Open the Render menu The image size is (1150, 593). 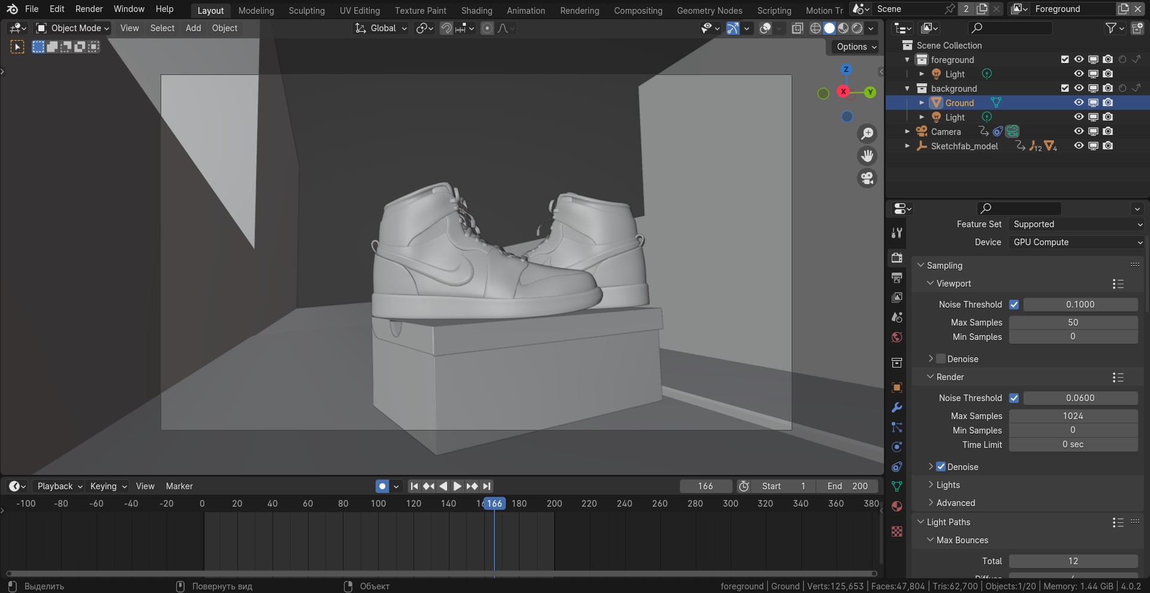89,9
